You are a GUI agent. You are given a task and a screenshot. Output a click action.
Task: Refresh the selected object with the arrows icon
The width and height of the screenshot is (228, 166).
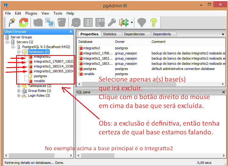23,22
